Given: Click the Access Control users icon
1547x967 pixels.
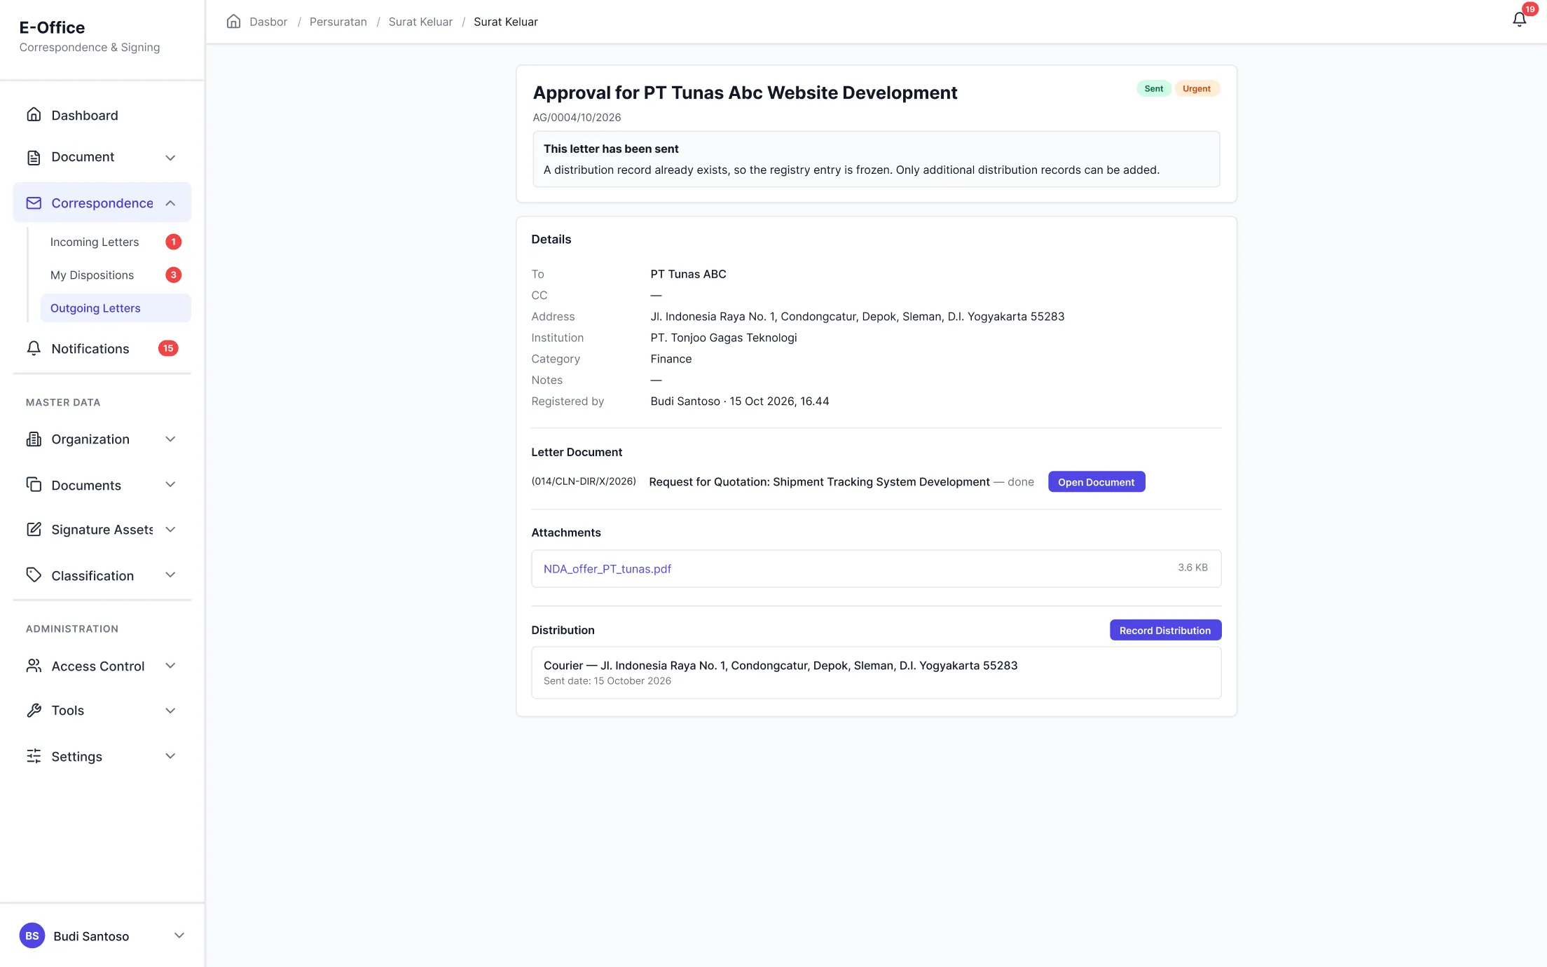Looking at the screenshot, I should tap(34, 666).
